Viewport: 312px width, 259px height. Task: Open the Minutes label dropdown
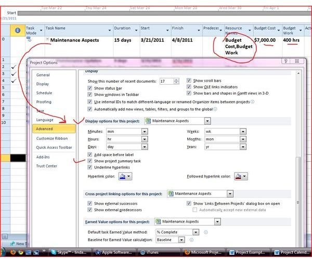[145, 132]
